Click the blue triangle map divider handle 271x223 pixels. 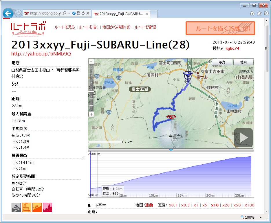171,150
